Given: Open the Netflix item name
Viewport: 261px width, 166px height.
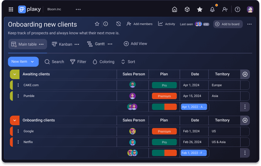Looking at the screenshot, I should [28, 142].
